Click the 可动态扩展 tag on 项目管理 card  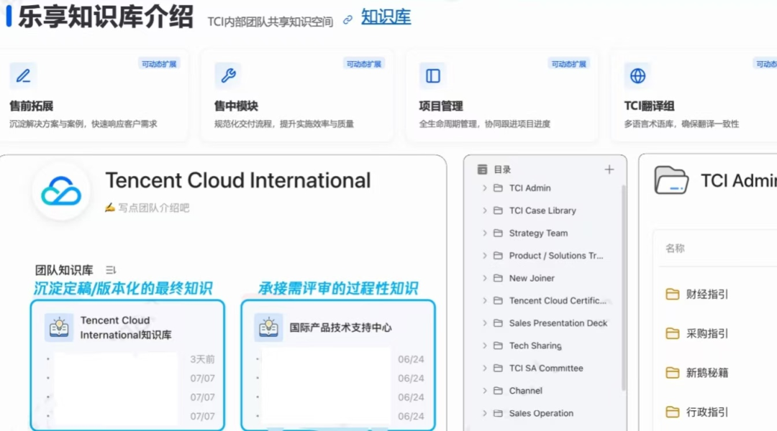click(x=568, y=64)
